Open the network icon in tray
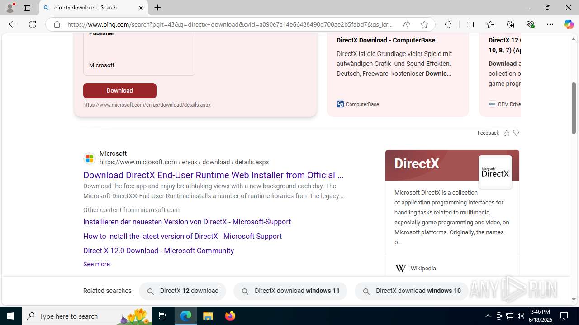This screenshot has height=325, width=579. click(x=510, y=316)
